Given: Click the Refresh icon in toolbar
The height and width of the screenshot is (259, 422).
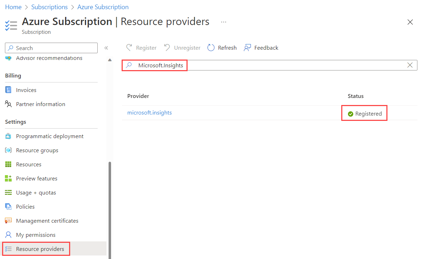Looking at the screenshot, I should 211,48.
